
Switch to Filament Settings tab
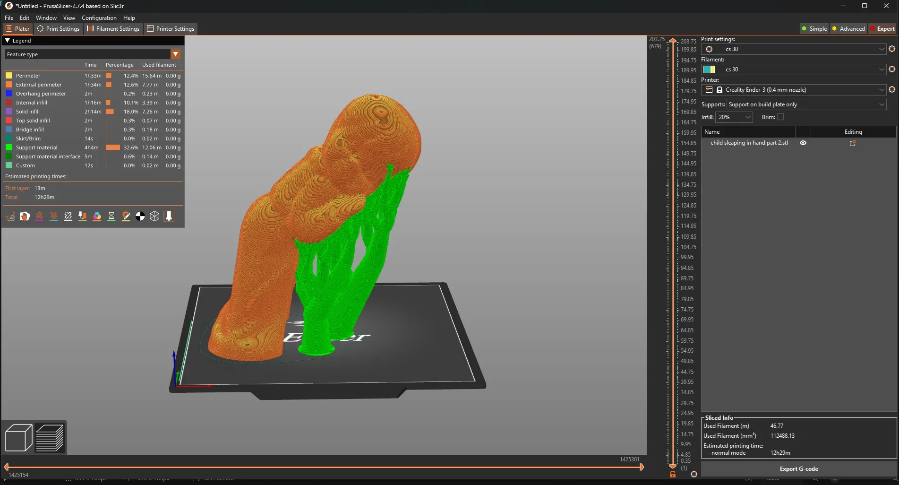click(x=113, y=29)
